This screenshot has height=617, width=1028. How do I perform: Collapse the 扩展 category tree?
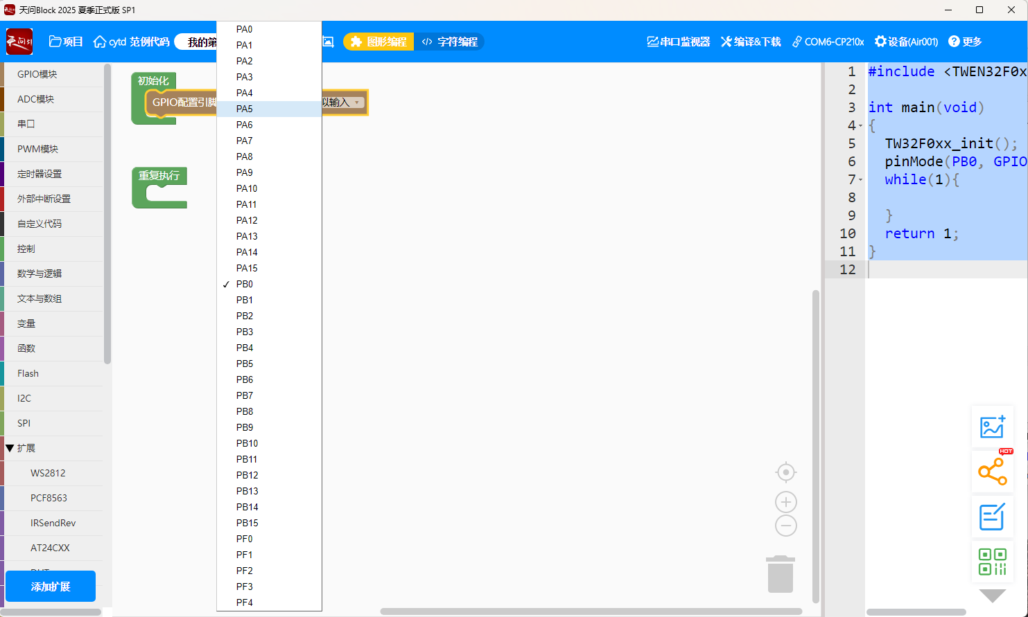(x=10, y=448)
